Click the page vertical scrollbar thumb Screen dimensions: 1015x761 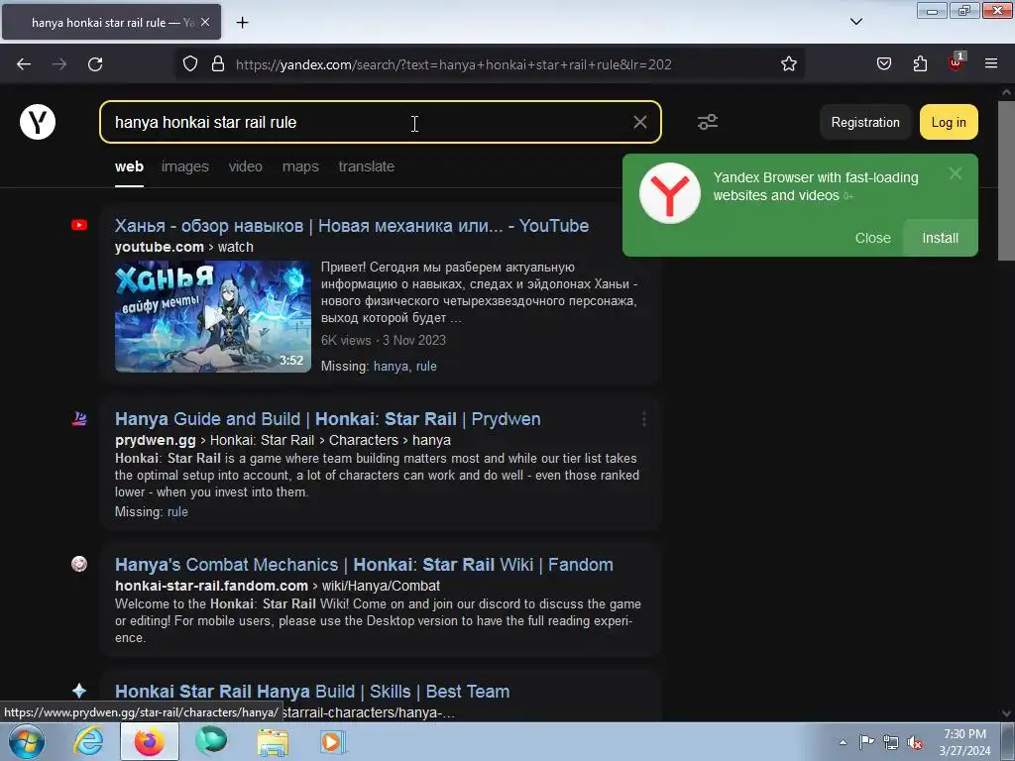pos(1007,180)
